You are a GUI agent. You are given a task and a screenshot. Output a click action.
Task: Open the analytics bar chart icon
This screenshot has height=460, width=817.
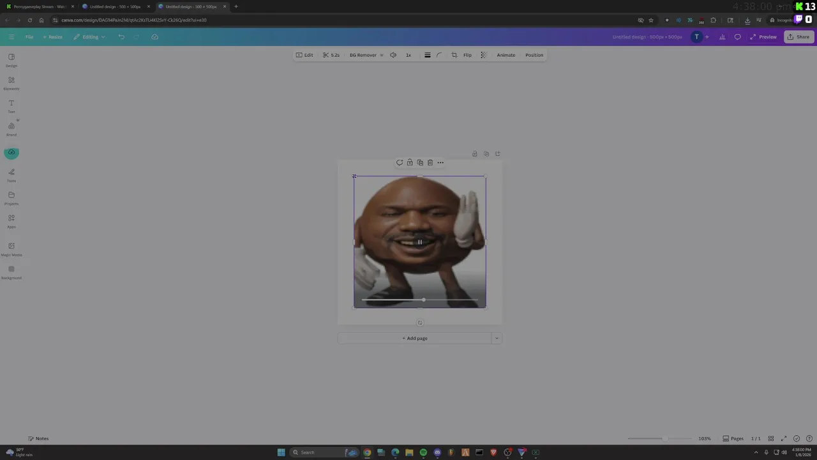click(722, 37)
